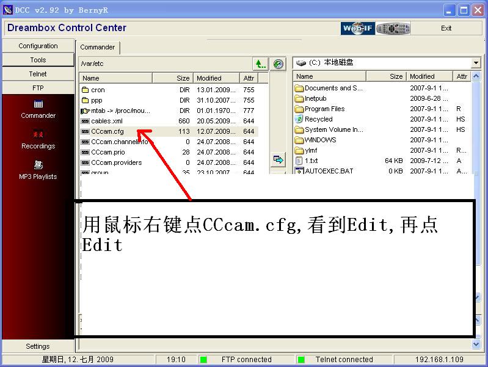Select the Commander sidebar icon
The width and height of the screenshot is (488, 367).
[x=38, y=109]
